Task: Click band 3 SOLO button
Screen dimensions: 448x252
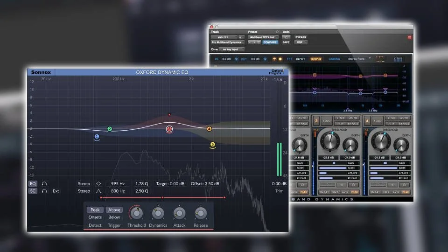Action: coord(327,121)
